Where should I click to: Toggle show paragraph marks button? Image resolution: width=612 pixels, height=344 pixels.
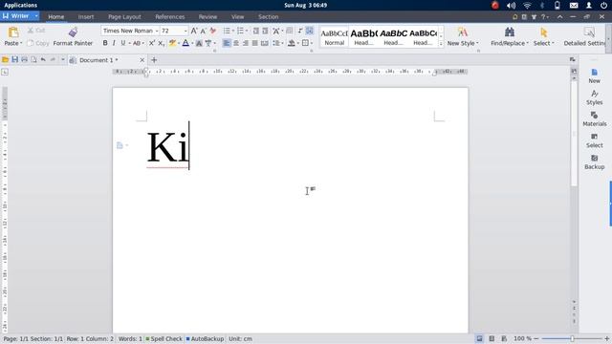(299, 31)
